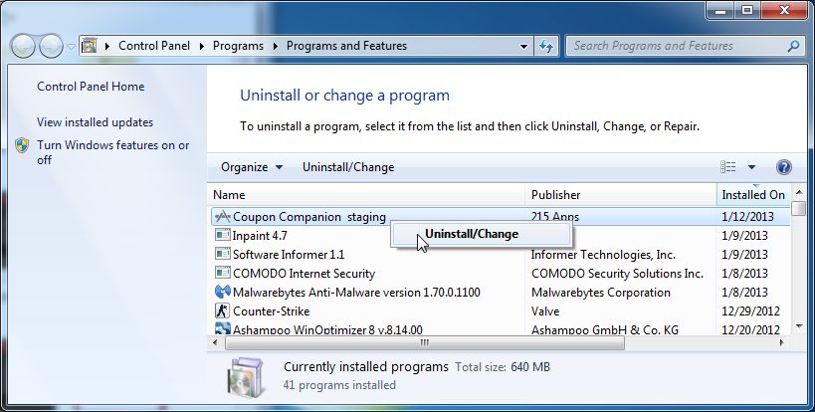
Task: Click the Control Panel icon in address bar
Action: click(90, 45)
